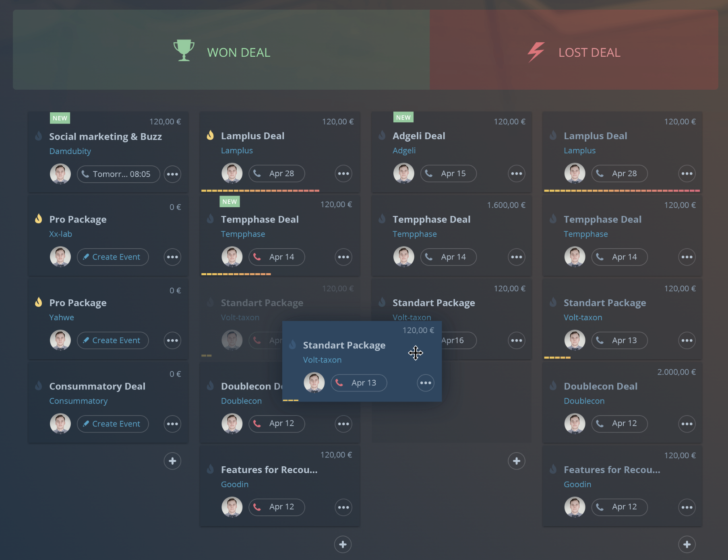Open options menu on Yahwe Pro Package
Image resolution: width=728 pixels, height=560 pixels.
[x=172, y=340]
